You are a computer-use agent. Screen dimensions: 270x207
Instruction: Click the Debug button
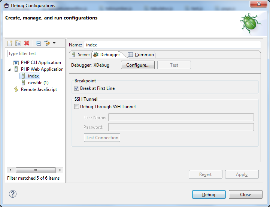tap(209, 195)
